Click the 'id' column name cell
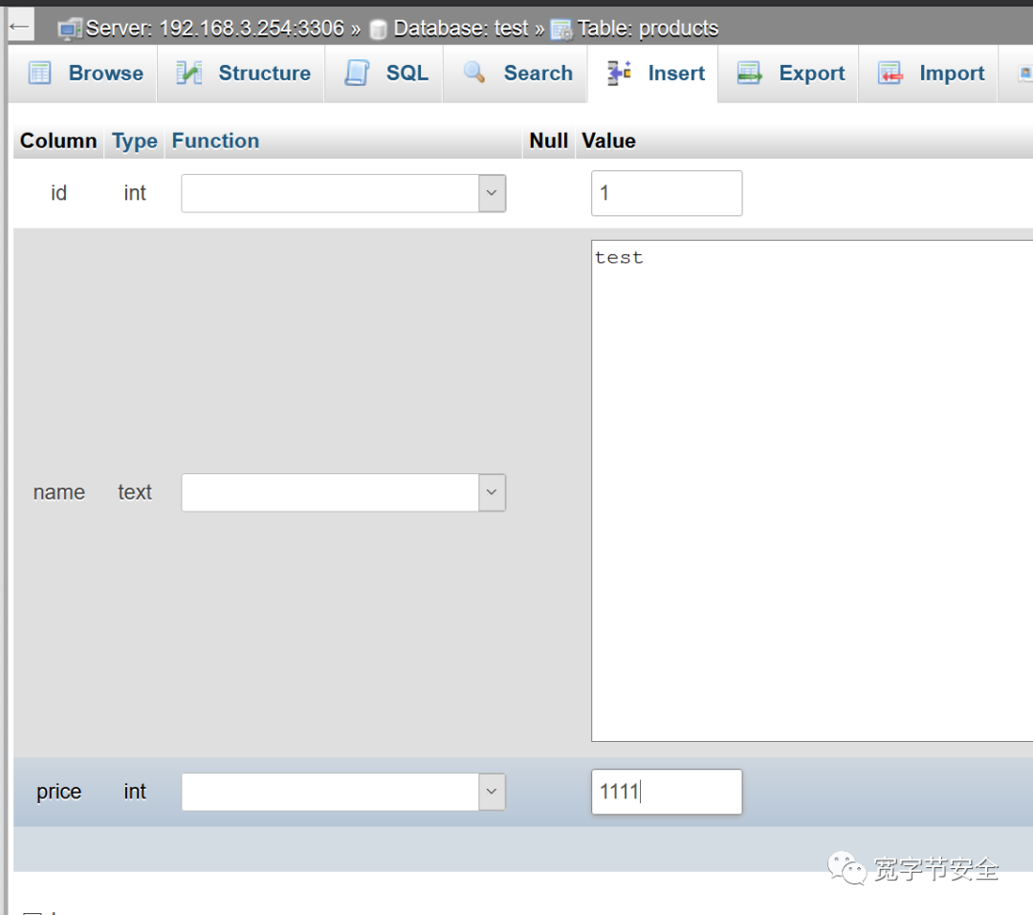The image size is (1033, 915). pyautogui.click(x=58, y=193)
